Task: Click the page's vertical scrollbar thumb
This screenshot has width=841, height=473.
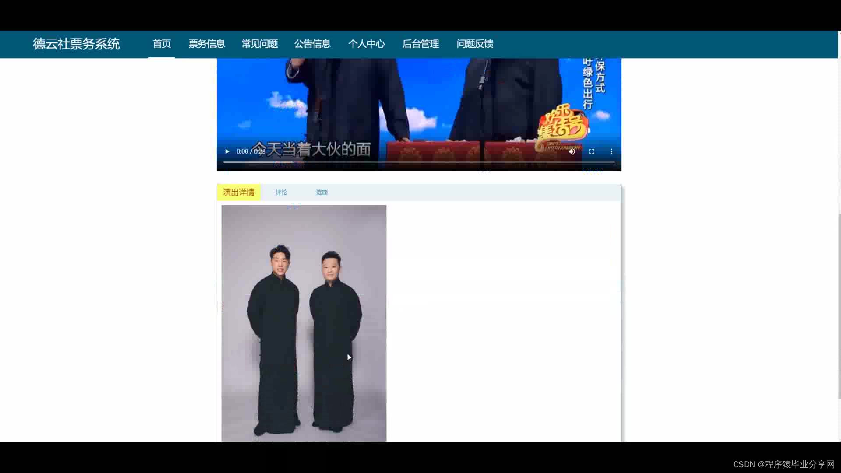Action: (839, 307)
